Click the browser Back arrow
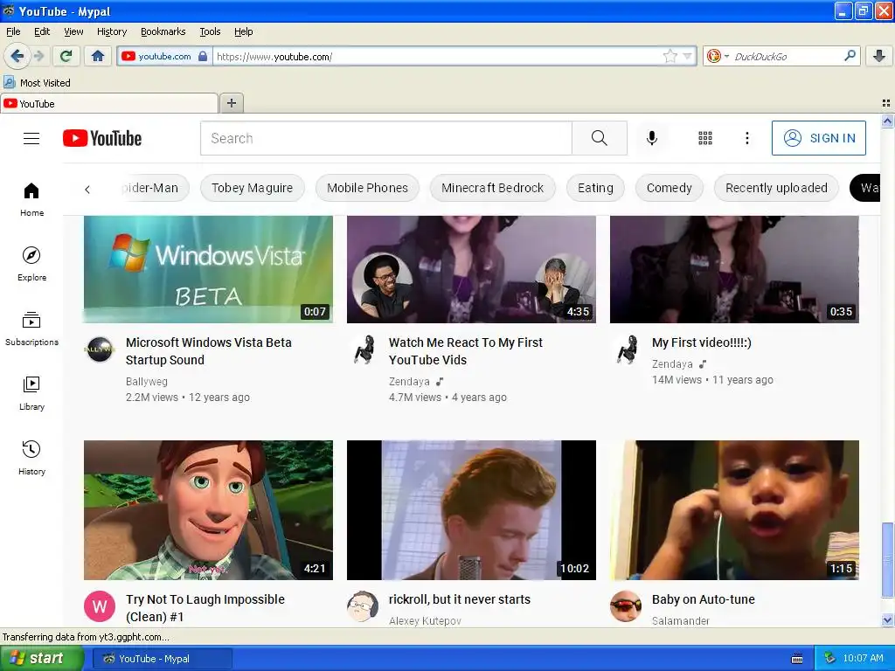The image size is (895, 671). 17,56
